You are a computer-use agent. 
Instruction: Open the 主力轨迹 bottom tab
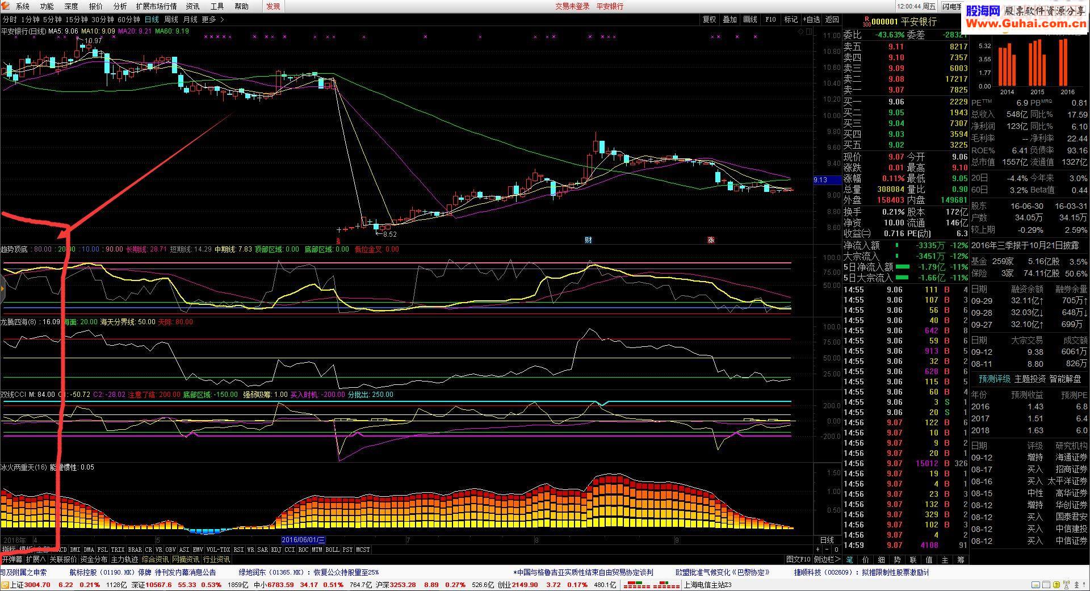124,560
